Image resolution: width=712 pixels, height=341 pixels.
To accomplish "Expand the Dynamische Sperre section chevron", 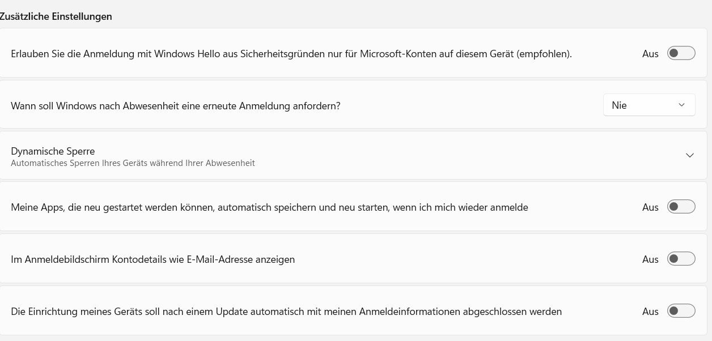I will click(x=689, y=155).
